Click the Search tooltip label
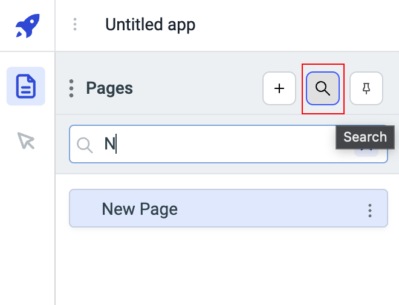 pos(365,137)
